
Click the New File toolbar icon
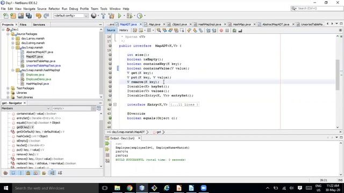click(6, 16)
